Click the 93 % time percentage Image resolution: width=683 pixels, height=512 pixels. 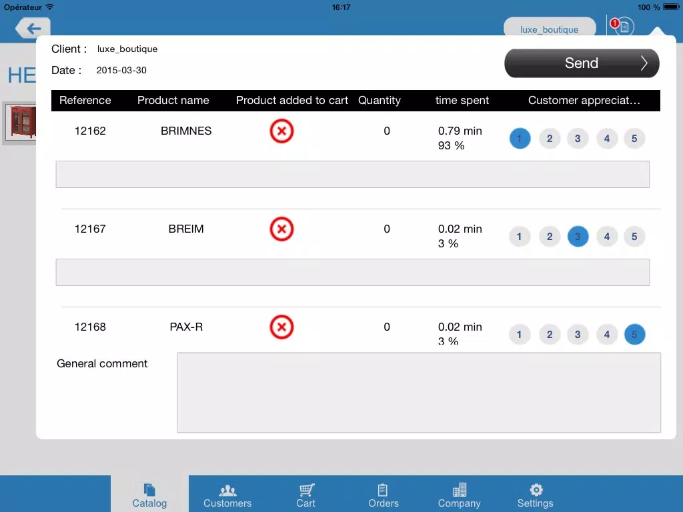click(452, 145)
